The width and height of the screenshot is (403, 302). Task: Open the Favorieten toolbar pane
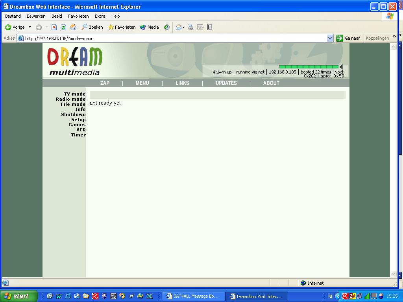pos(122,27)
